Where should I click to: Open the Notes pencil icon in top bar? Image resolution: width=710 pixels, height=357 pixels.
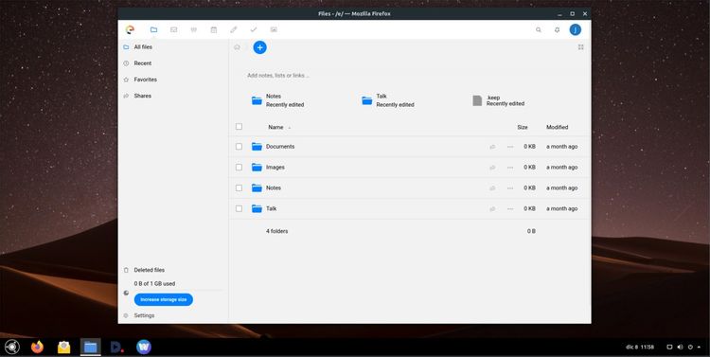tap(234, 29)
